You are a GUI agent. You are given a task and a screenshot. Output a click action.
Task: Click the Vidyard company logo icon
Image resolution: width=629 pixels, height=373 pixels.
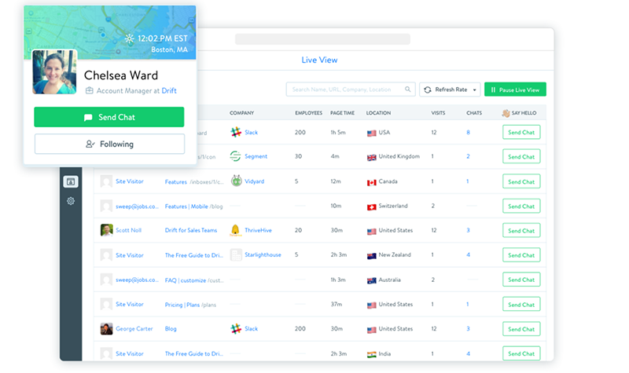coord(236,181)
